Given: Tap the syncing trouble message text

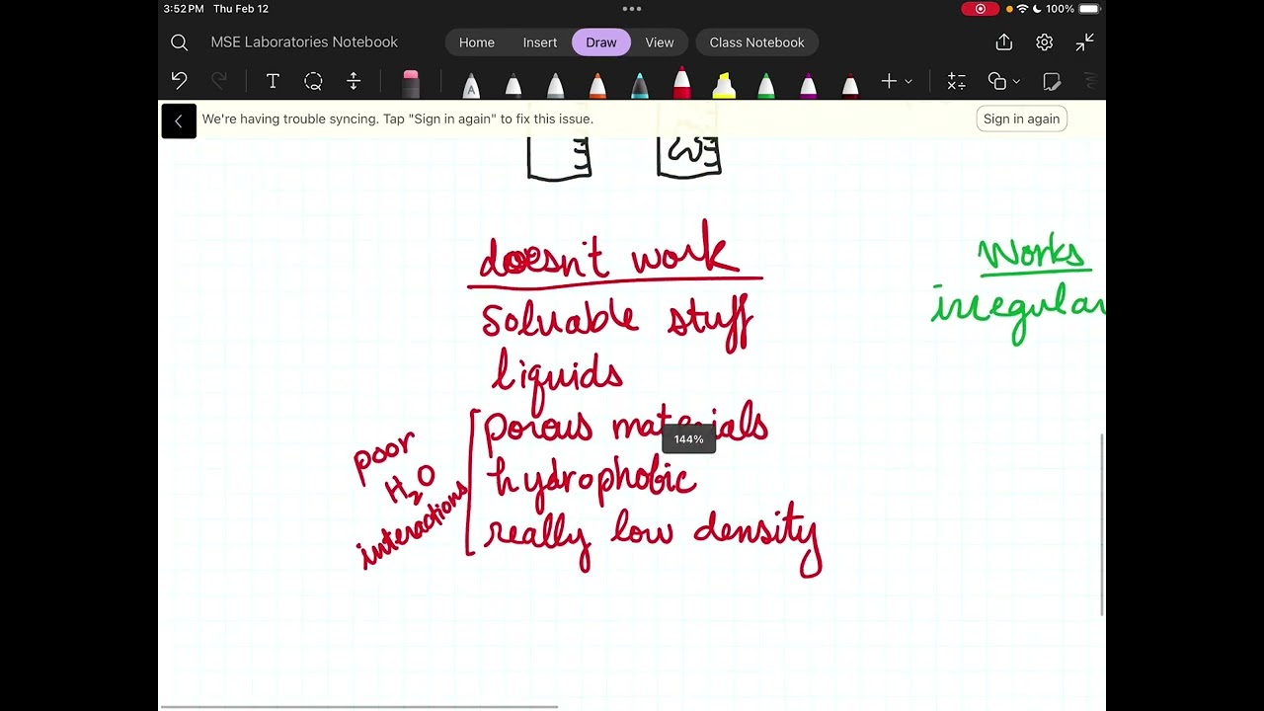Looking at the screenshot, I should click(x=398, y=118).
